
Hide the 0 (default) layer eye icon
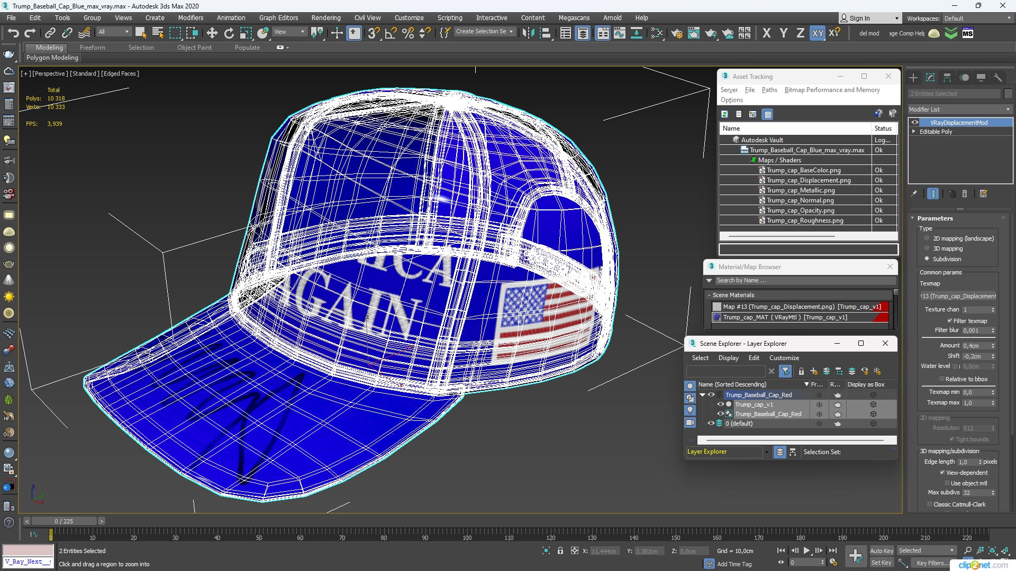[x=711, y=423]
